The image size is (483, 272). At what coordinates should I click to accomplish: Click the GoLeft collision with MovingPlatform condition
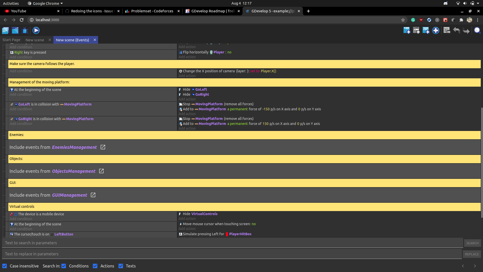tap(51, 104)
